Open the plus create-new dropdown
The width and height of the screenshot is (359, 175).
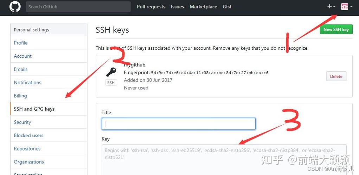coord(331,7)
